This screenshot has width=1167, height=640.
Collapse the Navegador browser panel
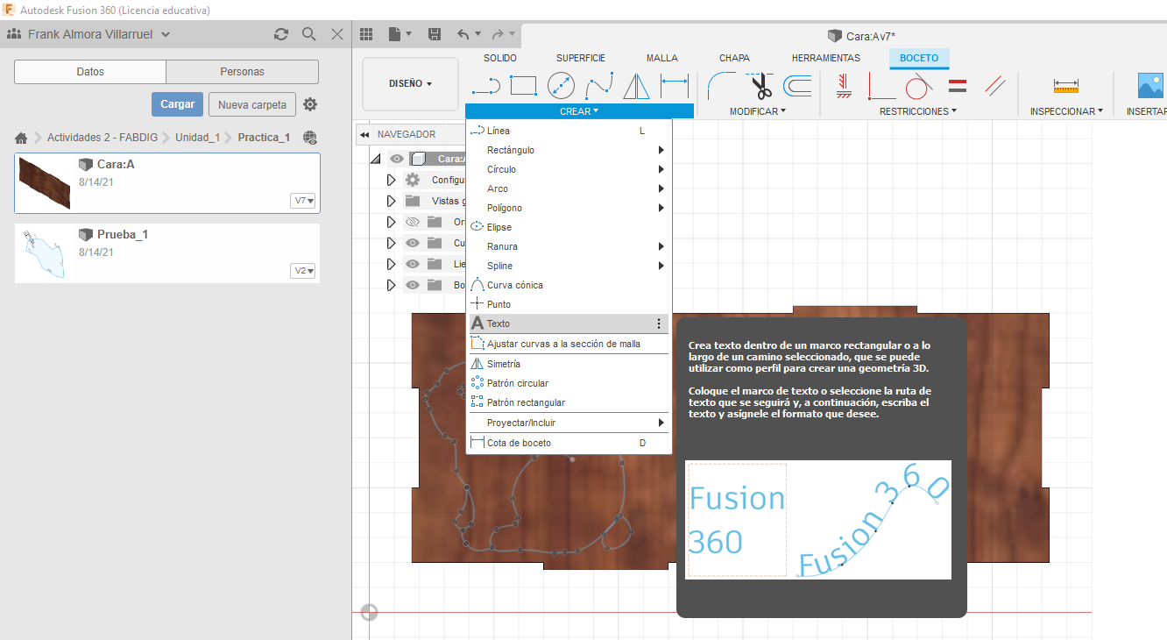(x=364, y=135)
